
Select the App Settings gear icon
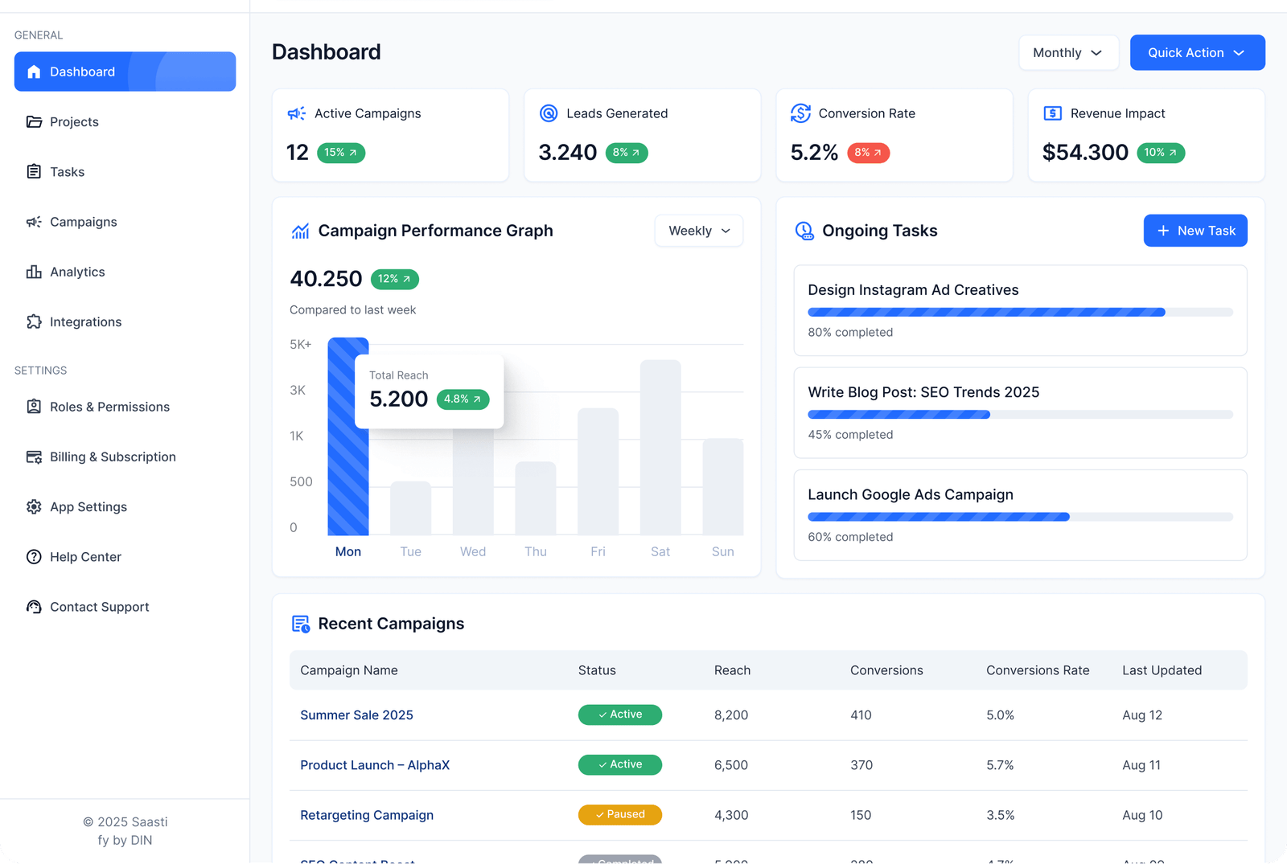tap(34, 506)
